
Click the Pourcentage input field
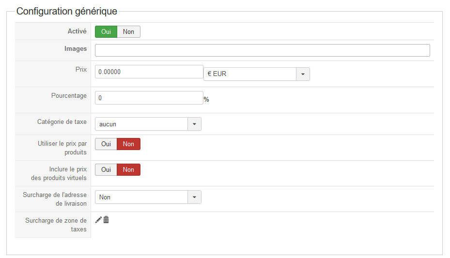tap(149, 98)
